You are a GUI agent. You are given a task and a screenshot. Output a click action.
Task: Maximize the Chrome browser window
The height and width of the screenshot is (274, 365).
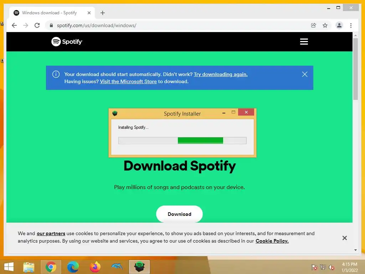pyautogui.click(x=338, y=8)
